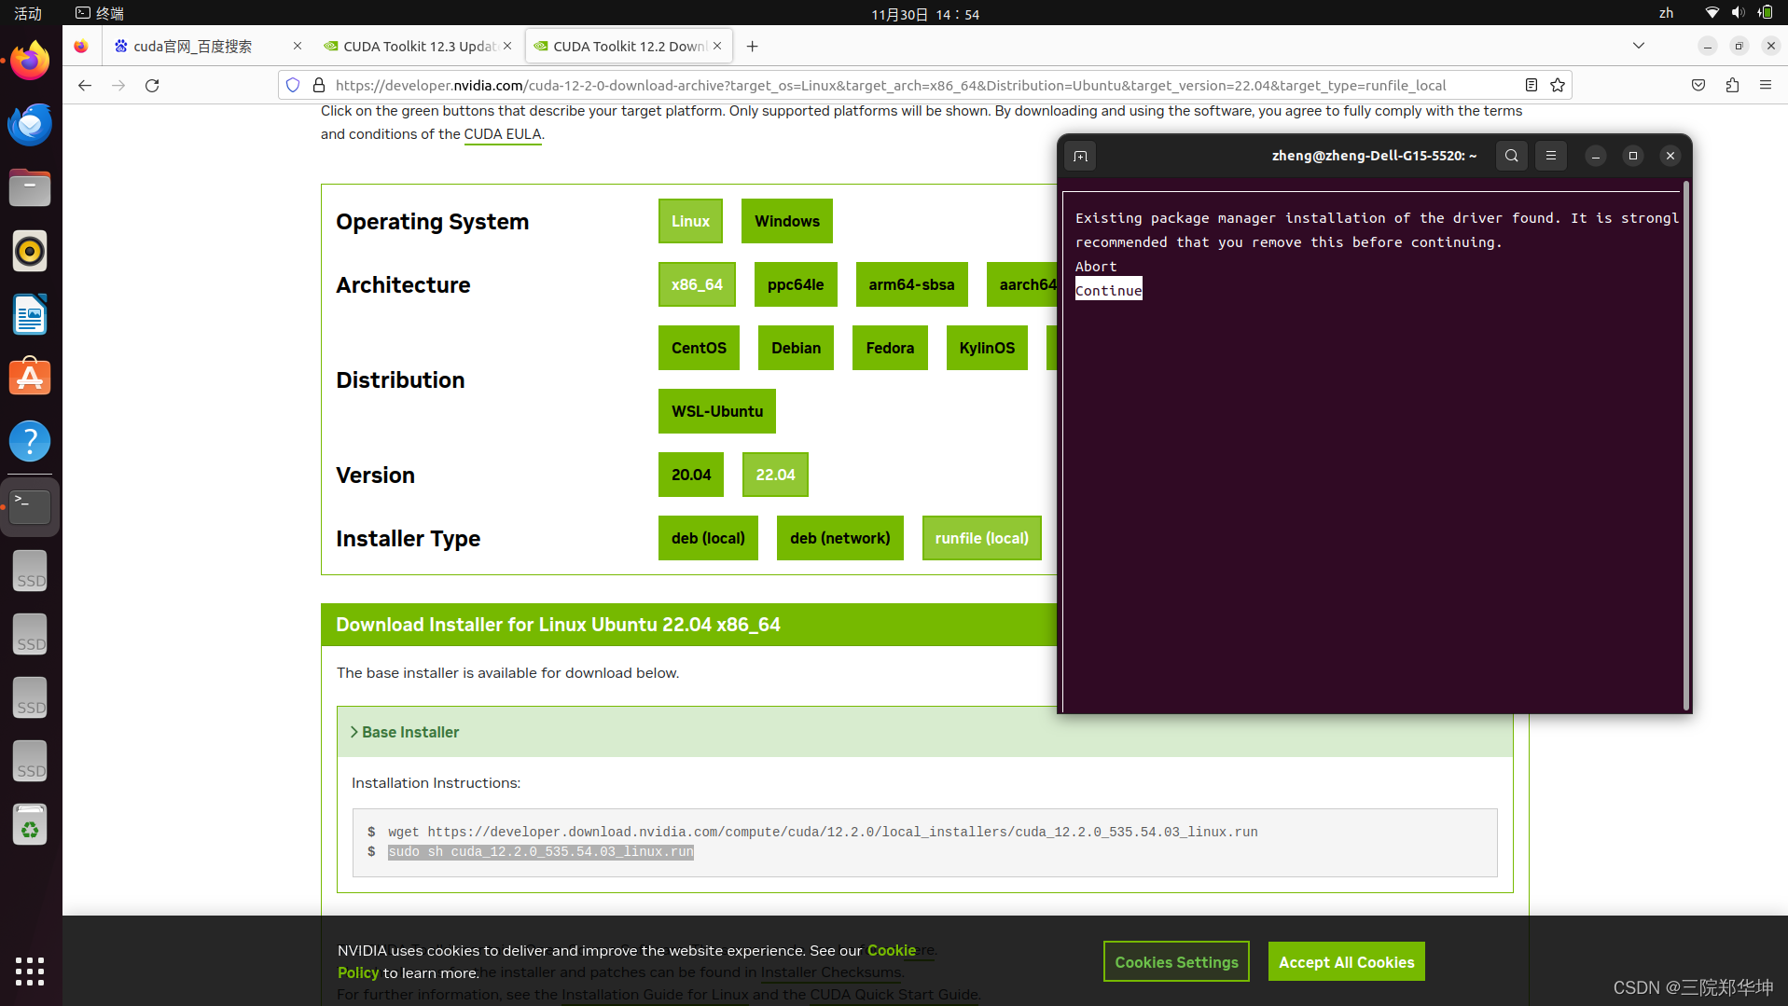Go back in Firefox history
This screenshot has height=1006, width=1788.
(85, 86)
